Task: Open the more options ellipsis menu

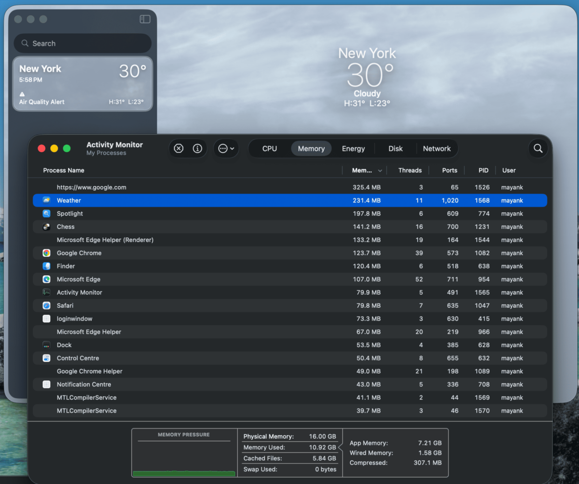Action: 226,149
